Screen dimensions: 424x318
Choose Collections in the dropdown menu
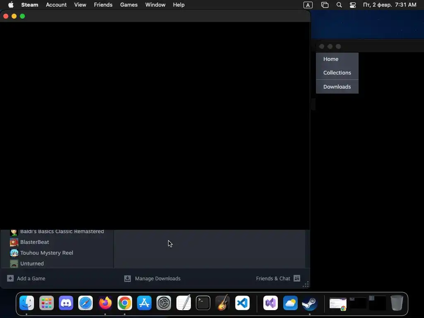point(337,72)
